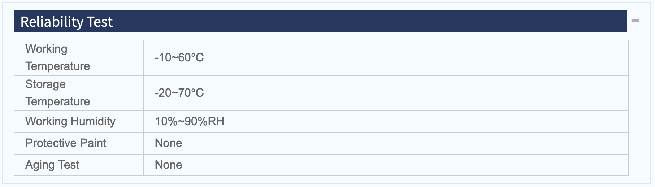Viewport: 655px width, 187px height.
Task: Click empty area of Protective Paint row
Action: (404, 143)
